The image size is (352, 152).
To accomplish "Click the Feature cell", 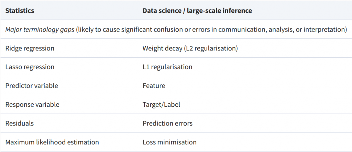I will (154, 86).
